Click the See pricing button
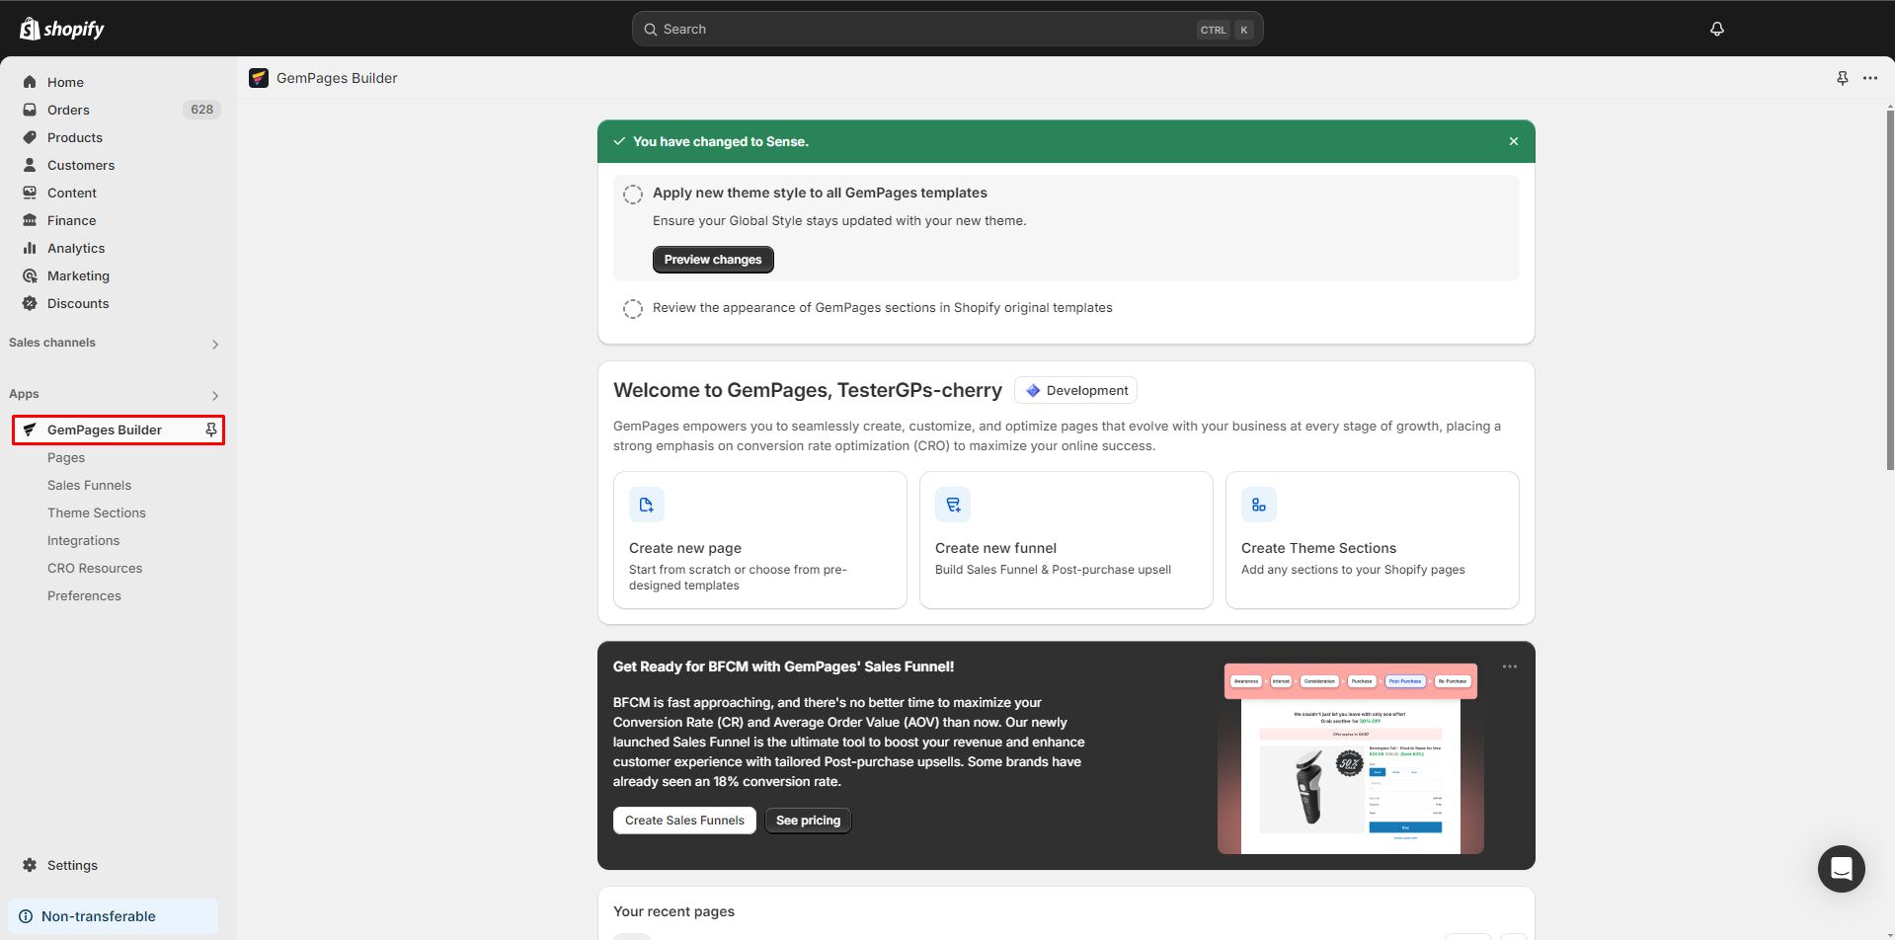The width and height of the screenshot is (1895, 940). pyautogui.click(x=808, y=821)
